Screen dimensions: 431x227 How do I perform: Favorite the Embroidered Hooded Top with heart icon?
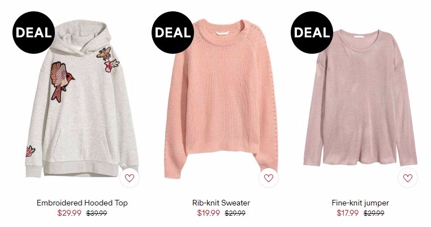point(130,178)
